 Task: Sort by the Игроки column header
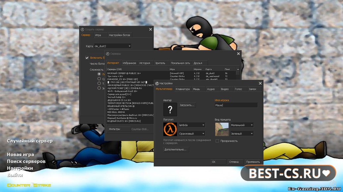[199, 69]
